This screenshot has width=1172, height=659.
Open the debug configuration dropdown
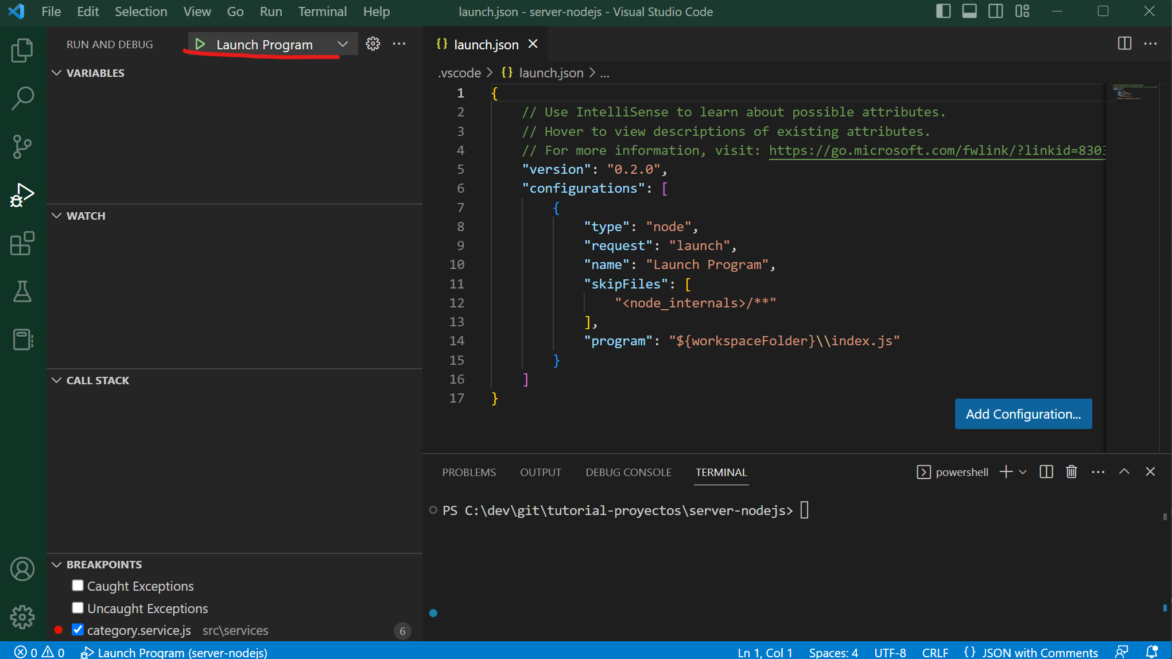click(x=343, y=44)
